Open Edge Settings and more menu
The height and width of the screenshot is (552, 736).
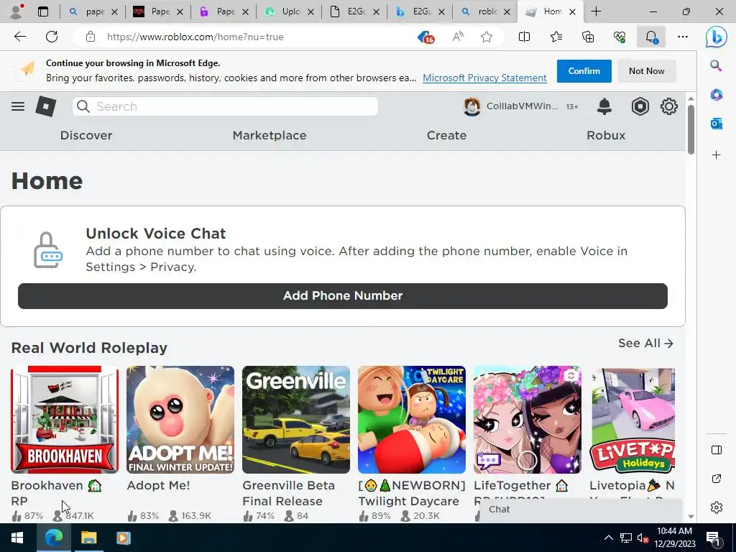click(683, 37)
